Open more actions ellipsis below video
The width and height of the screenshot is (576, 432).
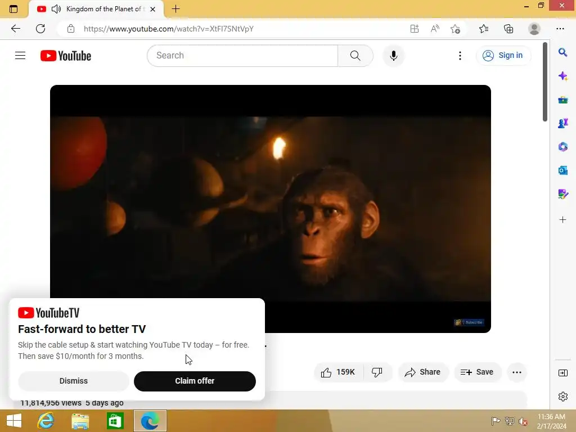(517, 372)
